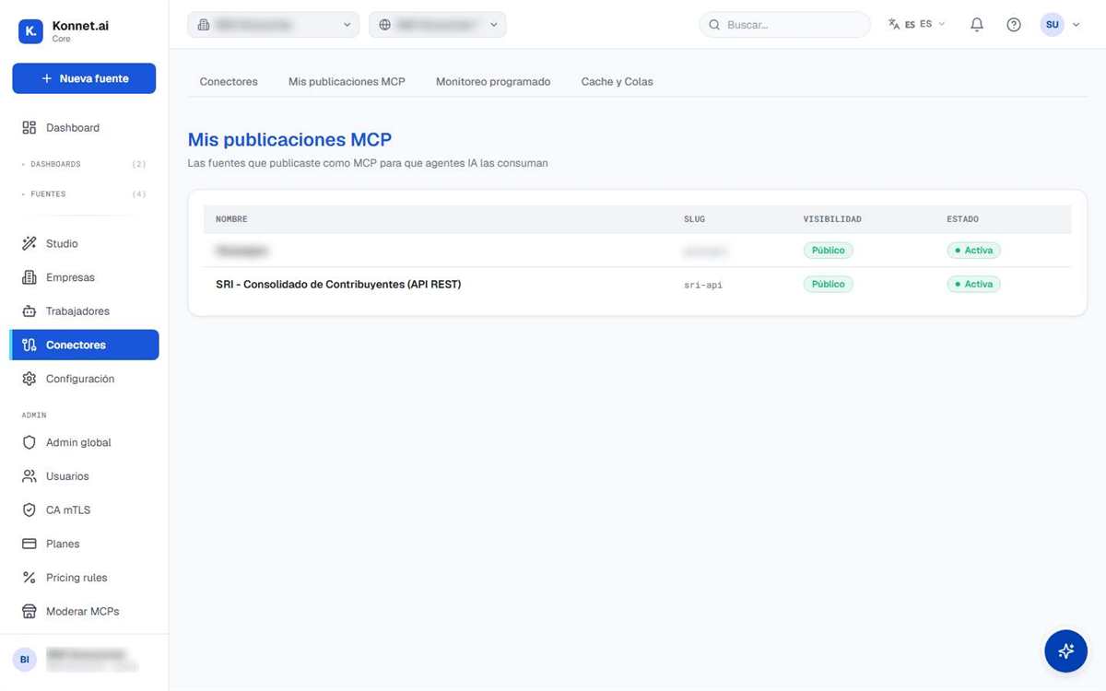The height and width of the screenshot is (691, 1106).
Task: Open Usuarios in the sidebar
Action: 84,476
